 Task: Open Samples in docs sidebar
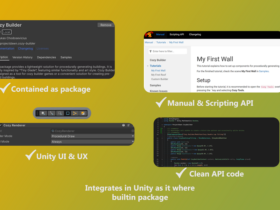tap(155, 85)
